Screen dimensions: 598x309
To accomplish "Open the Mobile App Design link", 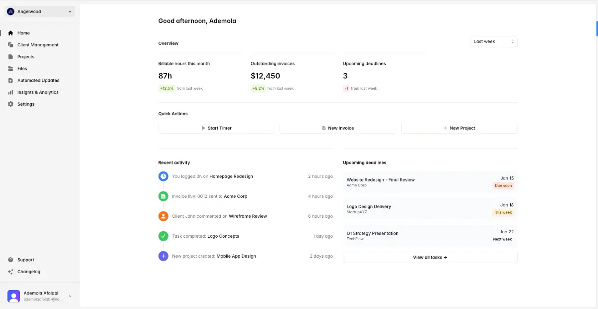I will coord(236,256).
